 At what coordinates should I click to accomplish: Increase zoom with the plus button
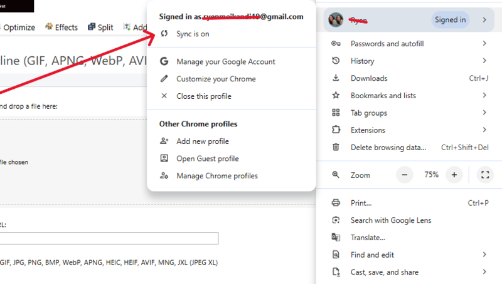(x=454, y=175)
